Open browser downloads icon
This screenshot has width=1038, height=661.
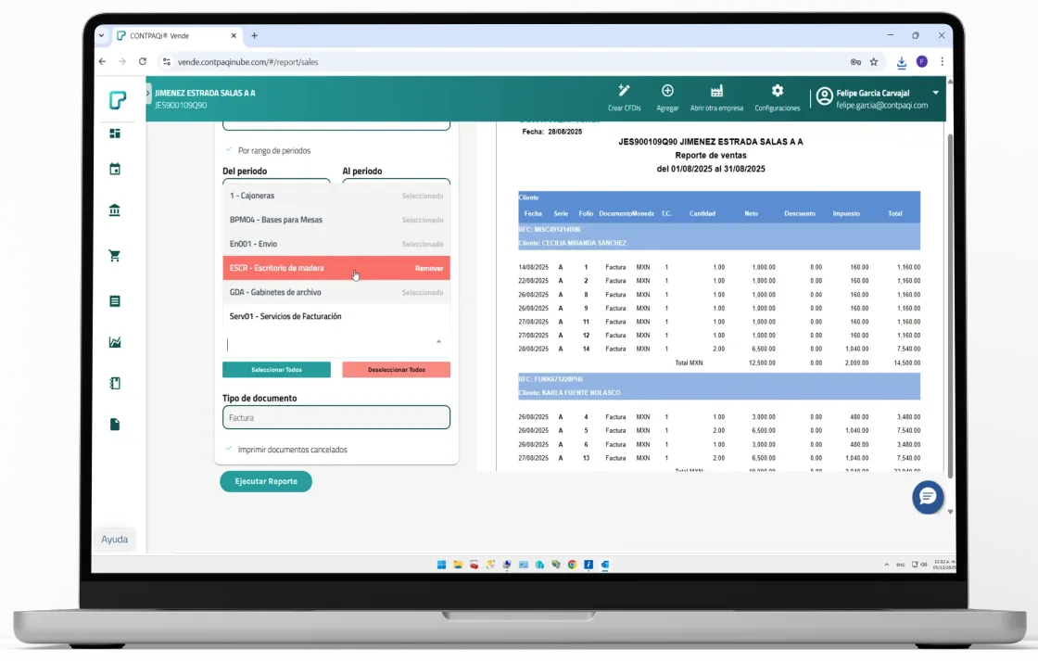pos(901,62)
